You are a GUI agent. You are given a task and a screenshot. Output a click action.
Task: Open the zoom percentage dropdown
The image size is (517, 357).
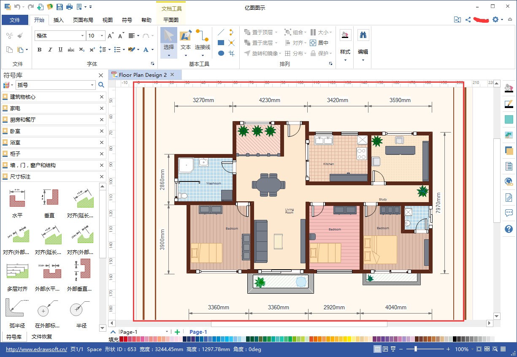(x=472, y=349)
